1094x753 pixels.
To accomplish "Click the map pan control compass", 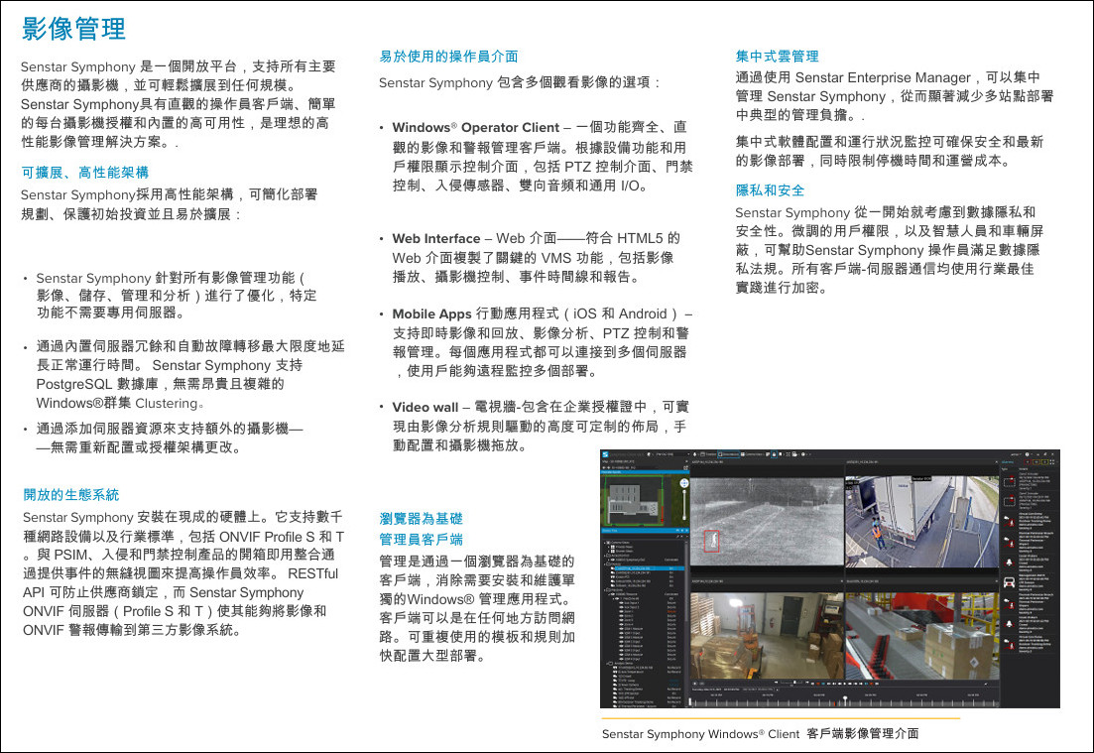I will [684, 483].
